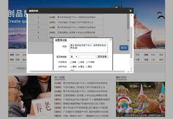
Task: Click the dialog horizontal scrollbar track
Action: [x=77, y=72]
